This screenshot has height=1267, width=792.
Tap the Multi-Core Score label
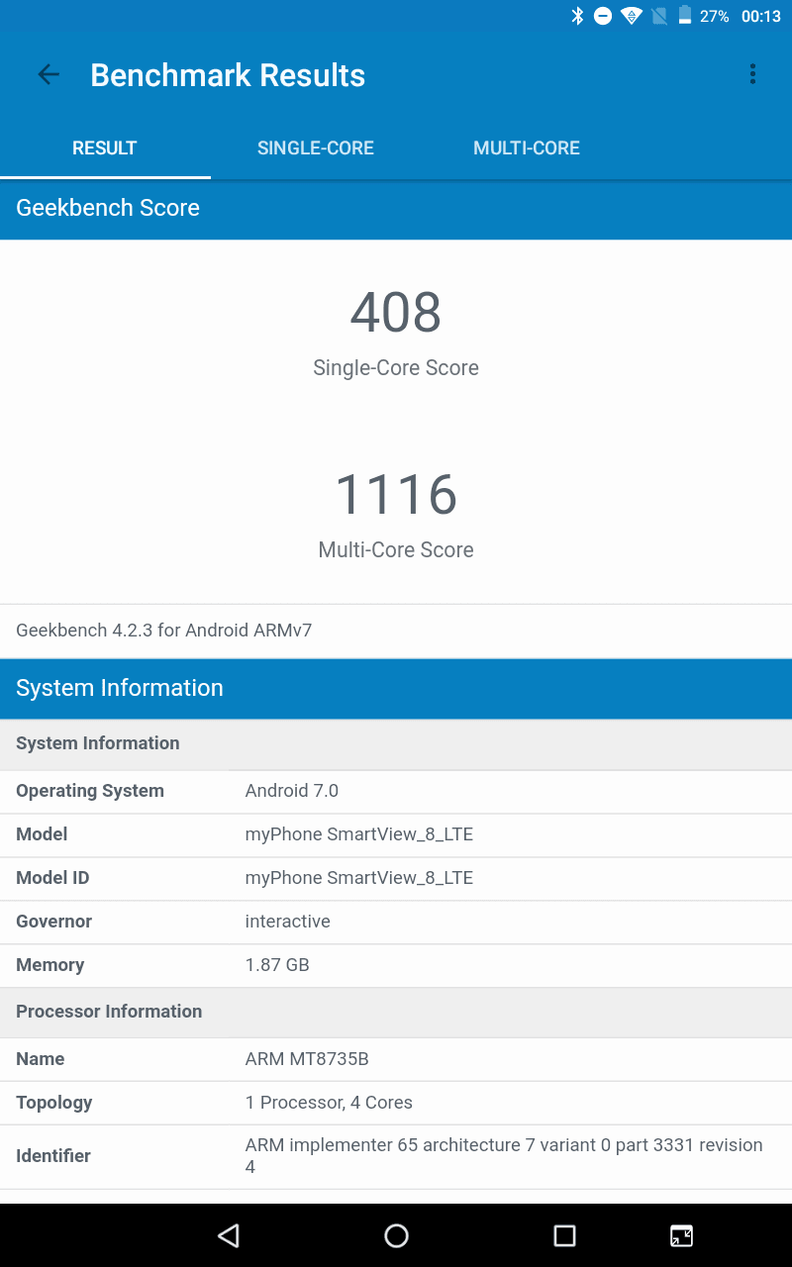[396, 550]
